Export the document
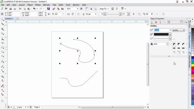 point(58,9)
